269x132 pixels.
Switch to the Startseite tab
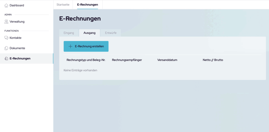point(63,5)
